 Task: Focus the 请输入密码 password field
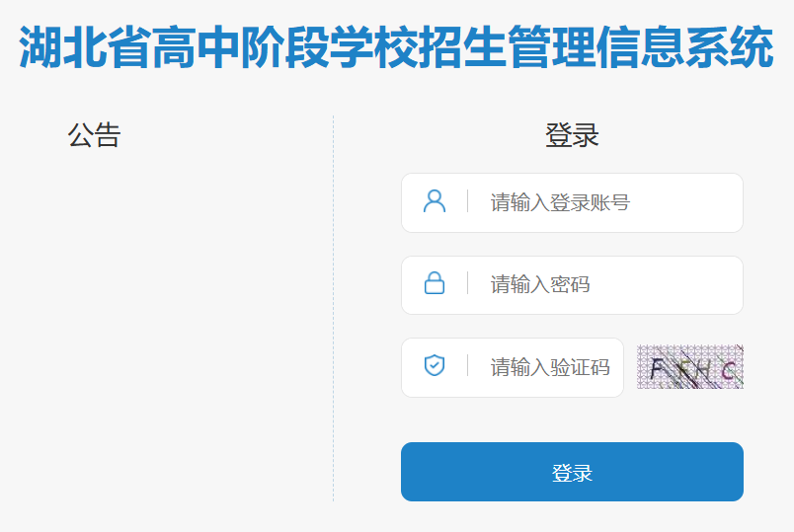coord(572,285)
